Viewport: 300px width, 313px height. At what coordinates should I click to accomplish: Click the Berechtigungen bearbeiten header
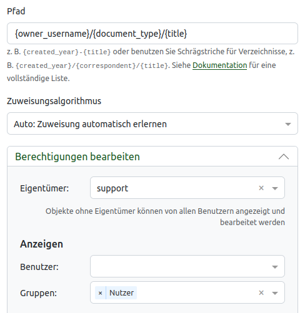pyautogui.click(x=152, y=156)
